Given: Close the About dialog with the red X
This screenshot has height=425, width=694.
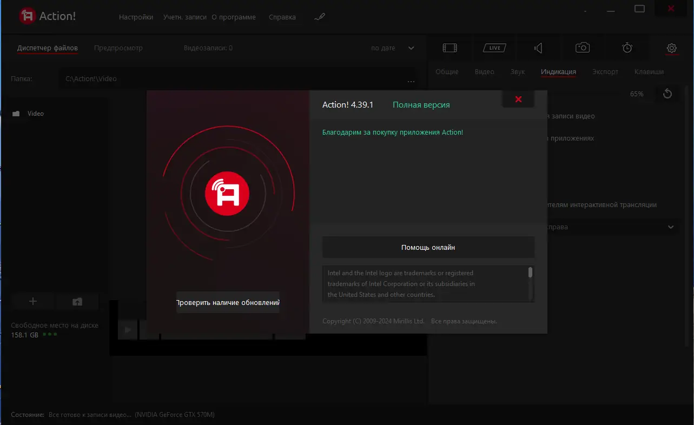Looking at the screenshot, I should (518, 99).
